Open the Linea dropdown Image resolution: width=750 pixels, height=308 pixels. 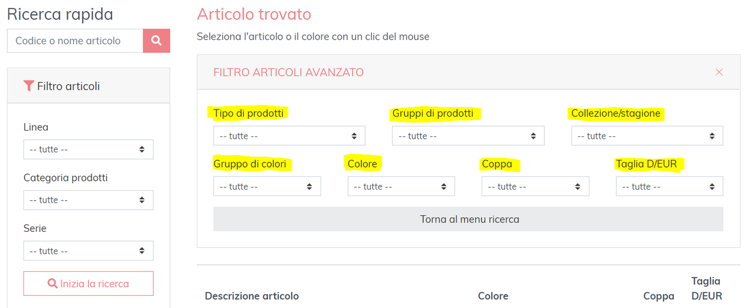coord(88,149)
